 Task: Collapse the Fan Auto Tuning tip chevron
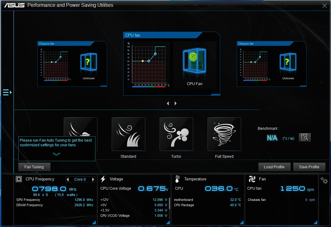pyautogui.click(x=56, y=154)
